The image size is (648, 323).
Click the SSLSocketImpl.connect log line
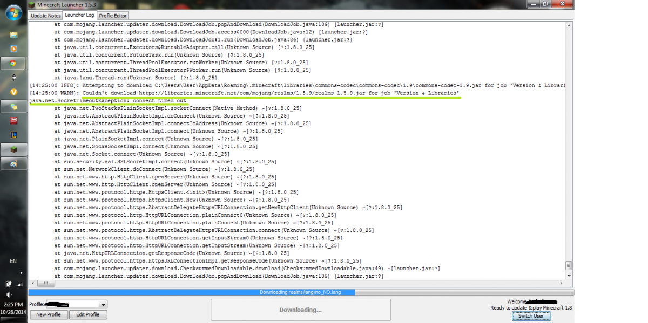point(166,162)
